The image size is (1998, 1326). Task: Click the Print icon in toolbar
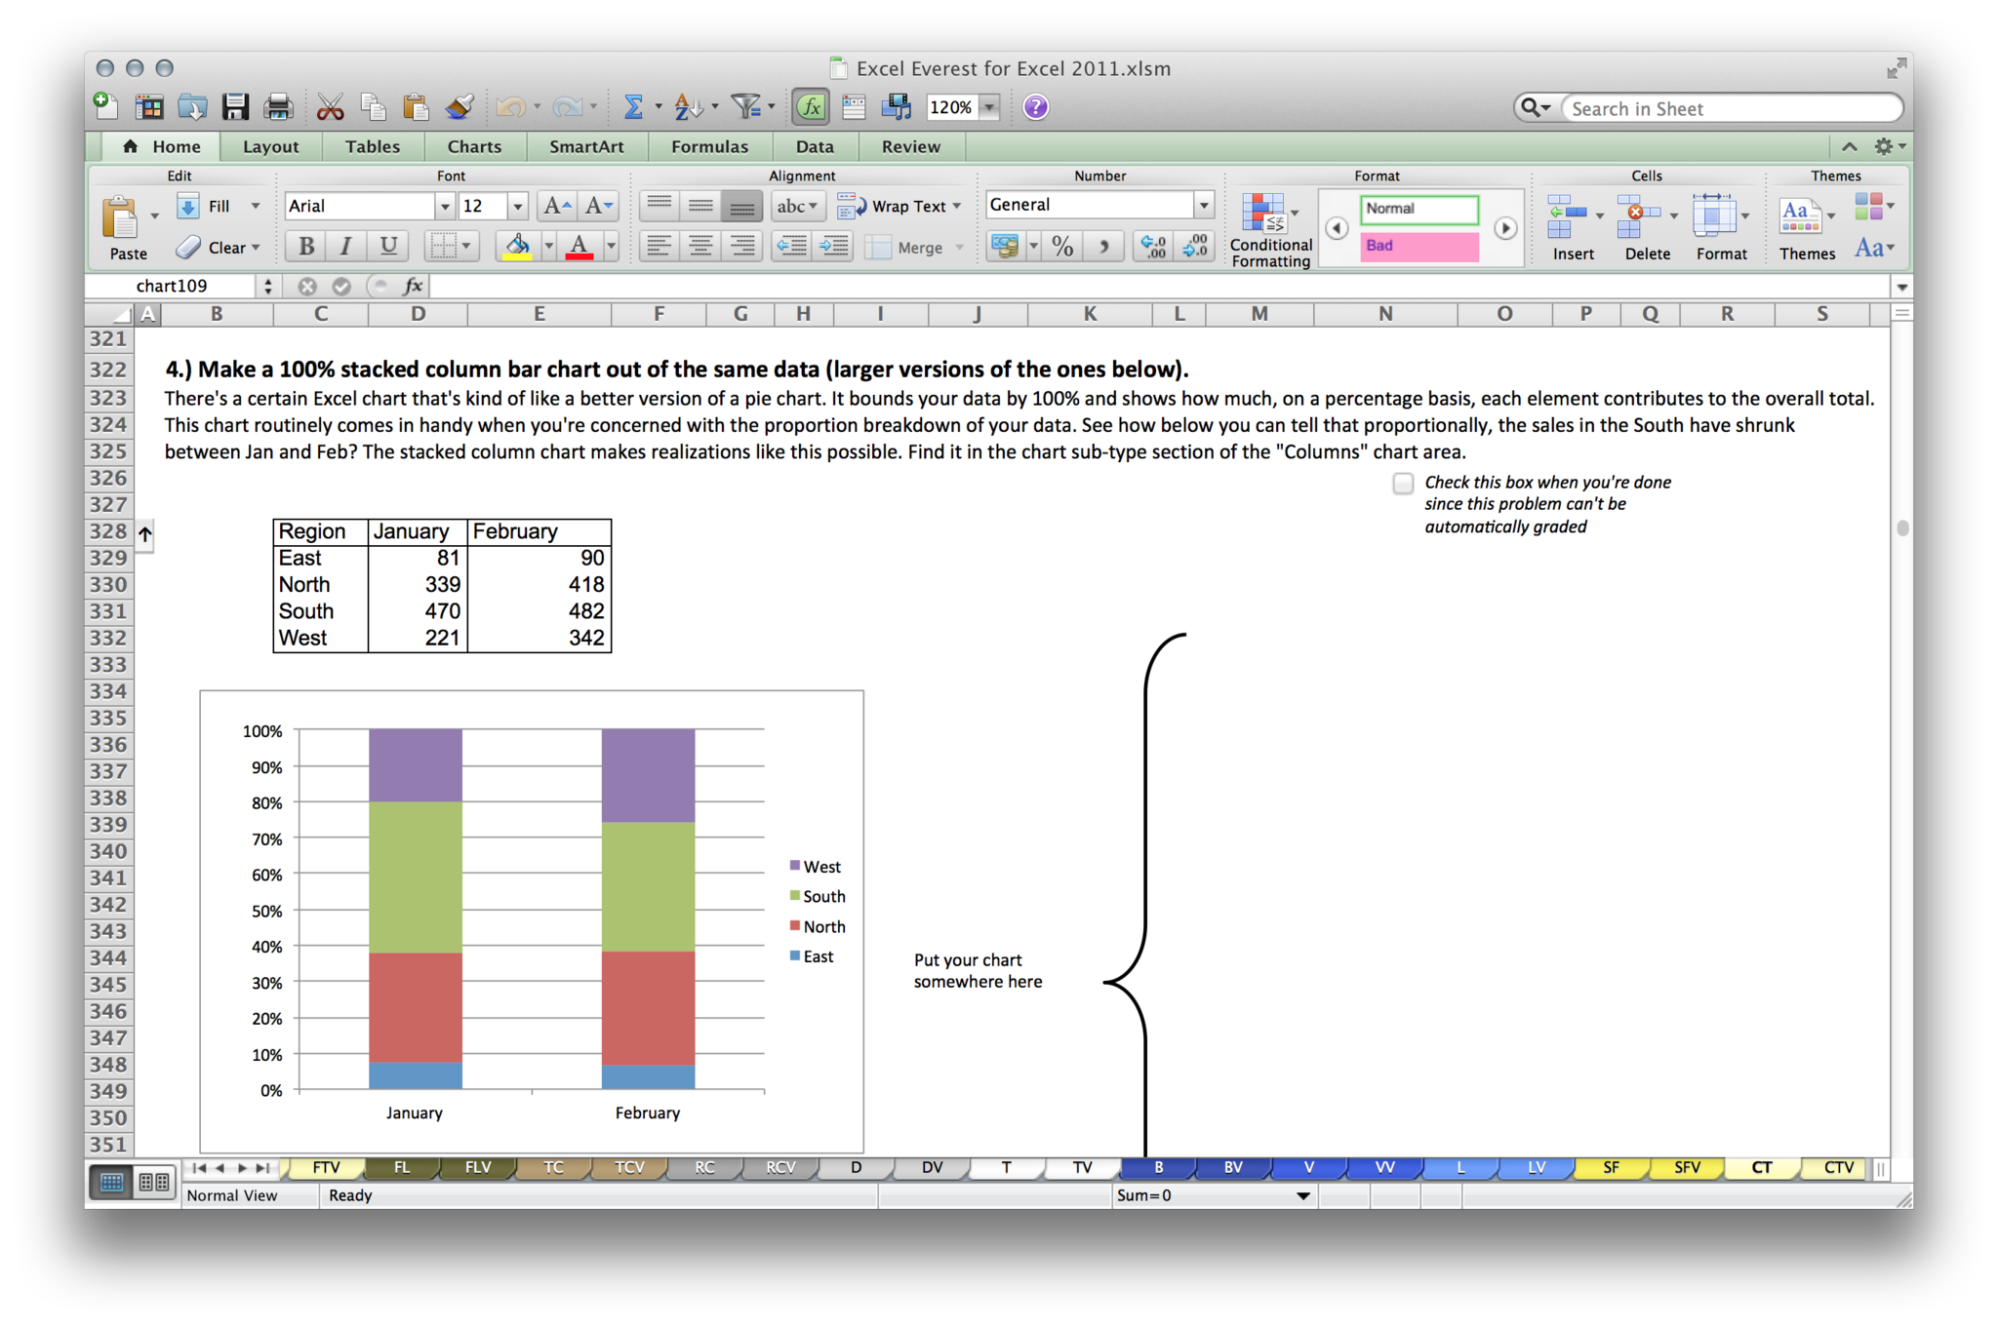coord(278,107)
